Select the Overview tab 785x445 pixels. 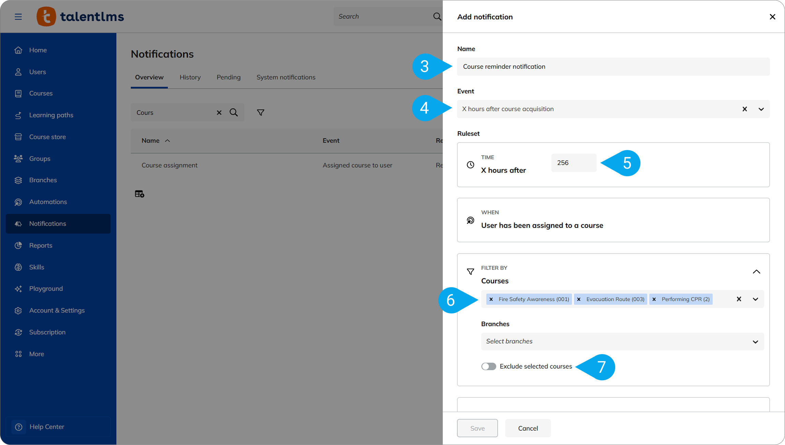click(149, 77)
